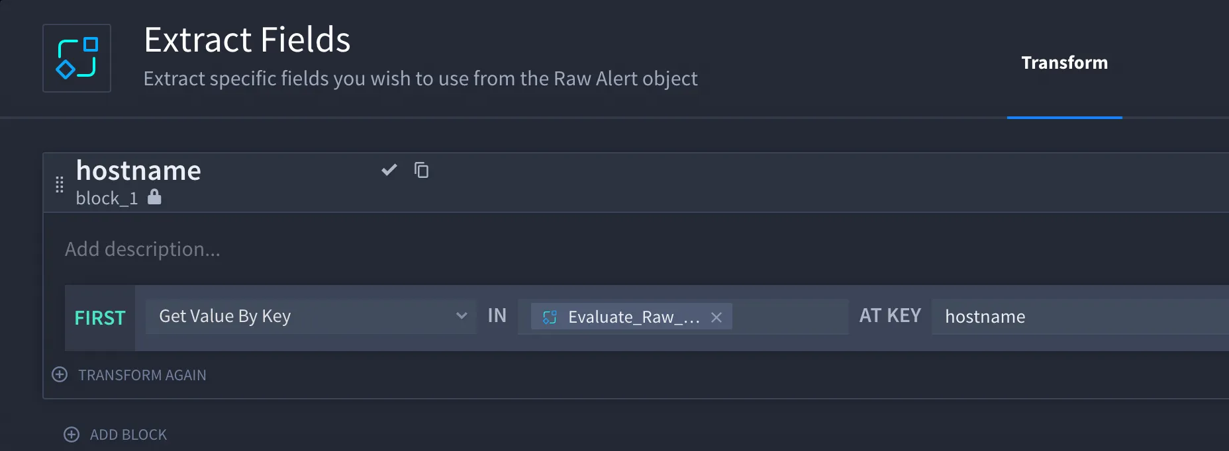The height and width of the screenshot is (451, 1229).
Task: Click the TRANSFORM AGAIN text link
Action: [142, 375]
